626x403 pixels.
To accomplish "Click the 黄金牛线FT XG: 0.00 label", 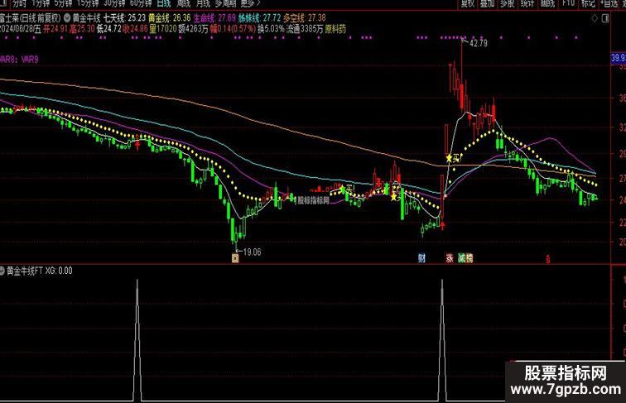I will 40,271.
